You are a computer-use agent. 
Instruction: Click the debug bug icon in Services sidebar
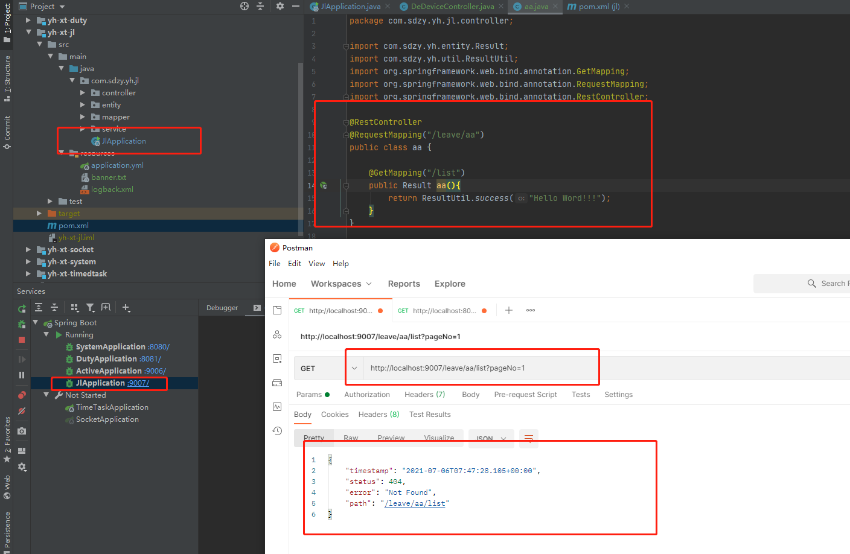(x=22, y=324)
